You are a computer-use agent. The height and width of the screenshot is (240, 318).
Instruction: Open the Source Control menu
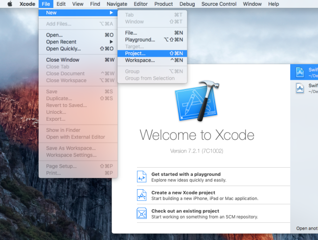(x=219, y=4)
